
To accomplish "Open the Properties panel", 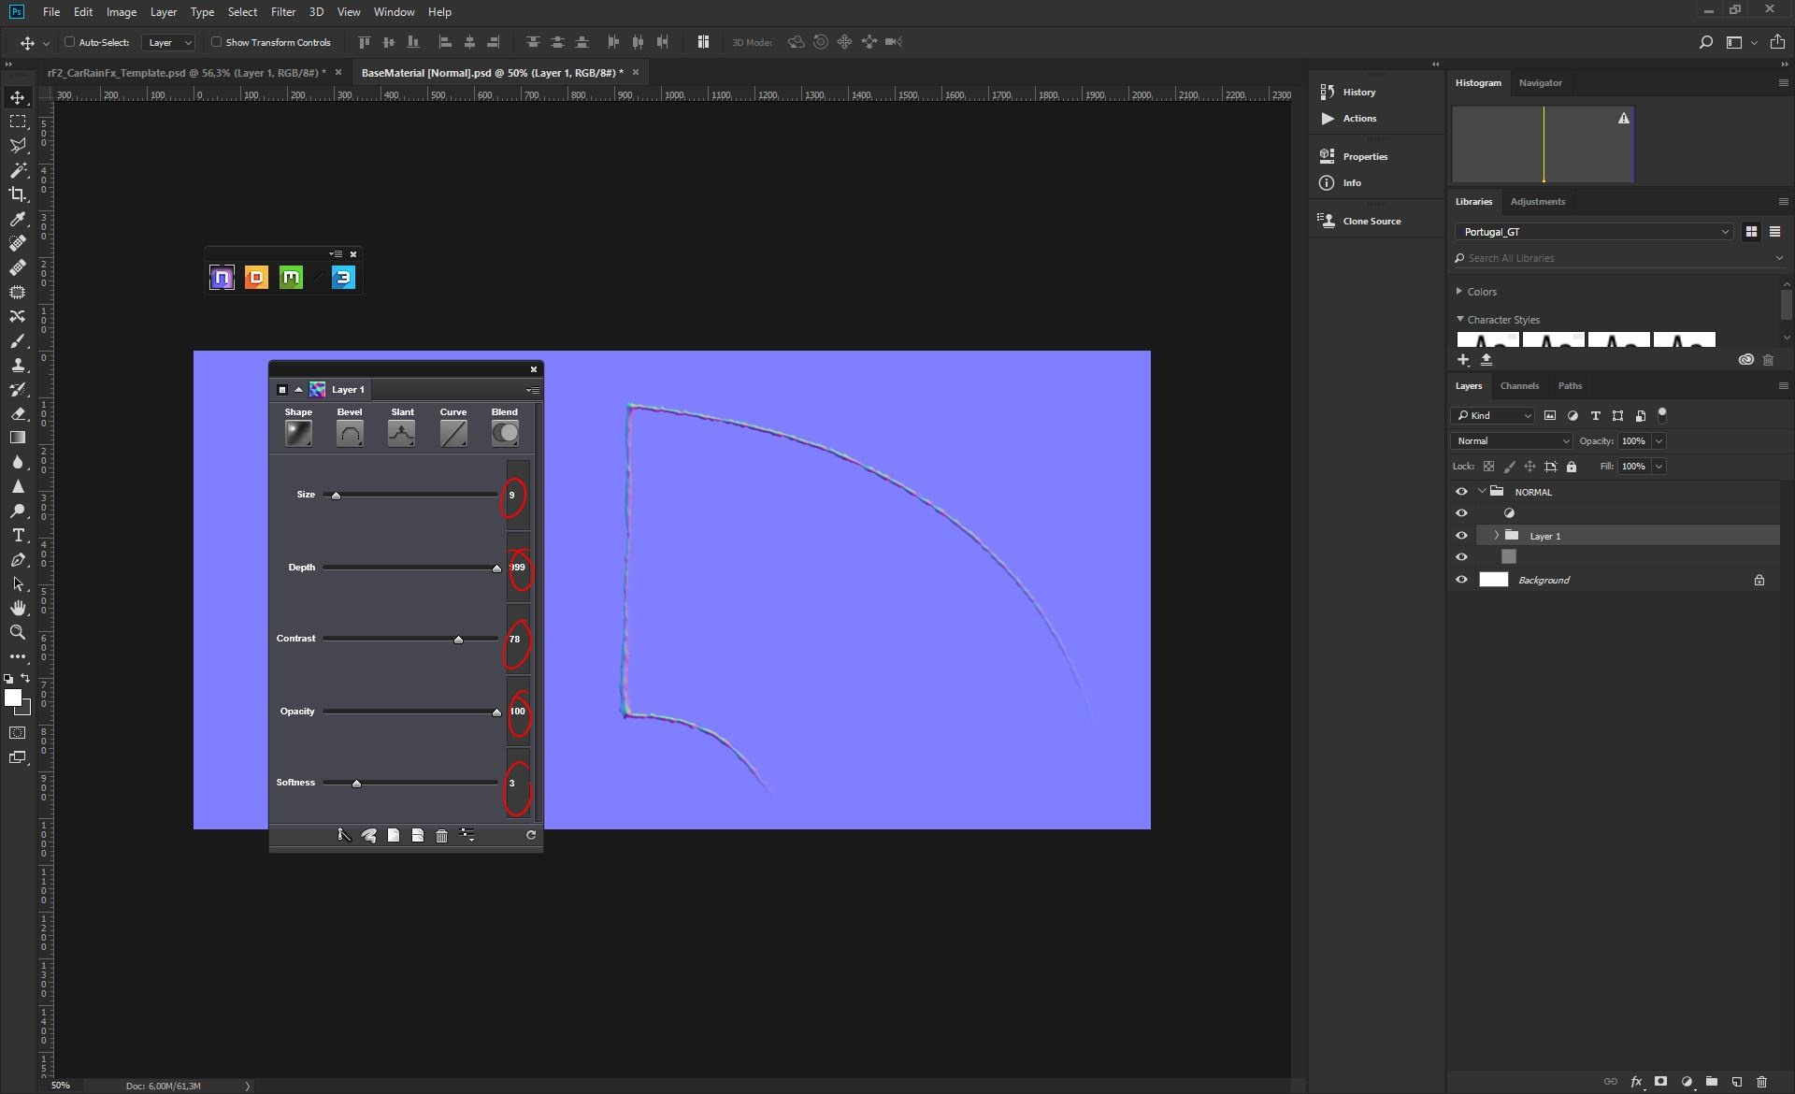I will (1365, 156).
